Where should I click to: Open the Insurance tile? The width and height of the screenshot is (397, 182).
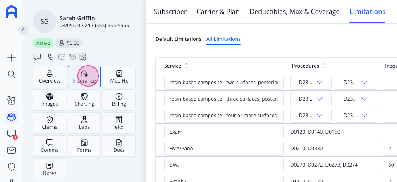[x=84, y=77]
